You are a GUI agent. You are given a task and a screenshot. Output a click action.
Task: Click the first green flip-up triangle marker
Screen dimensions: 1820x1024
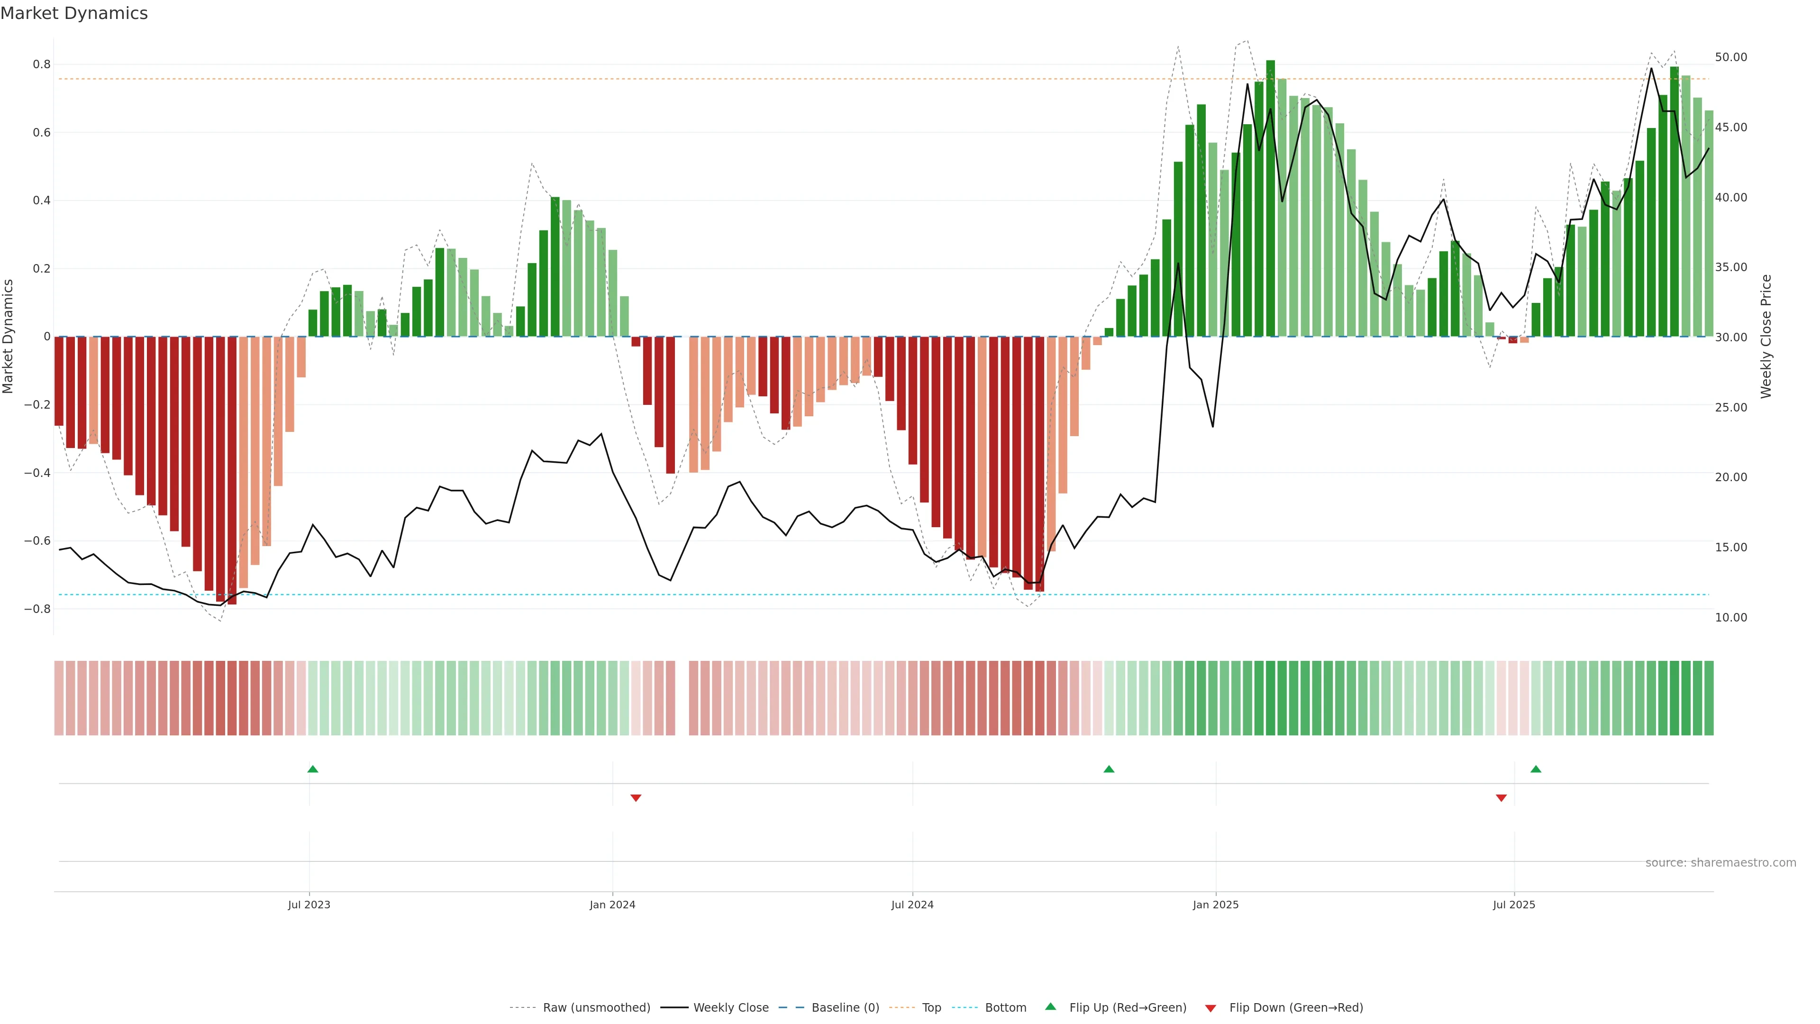tap(313, 769)
